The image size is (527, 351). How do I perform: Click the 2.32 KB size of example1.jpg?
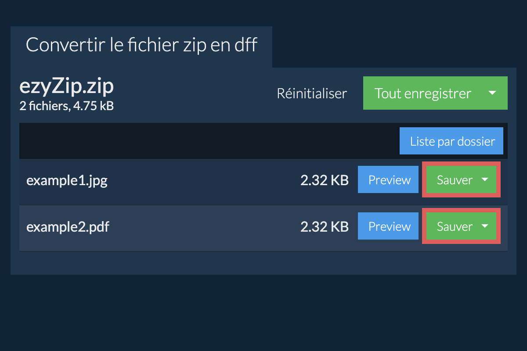click(324, 180)
